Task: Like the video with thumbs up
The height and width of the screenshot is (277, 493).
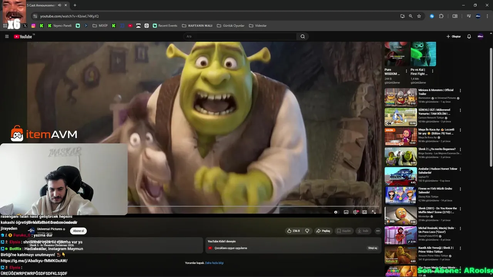Action: [x=293, y=231]
